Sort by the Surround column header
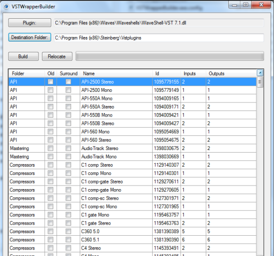The image size is (274, 256). [x=68, y=74]
